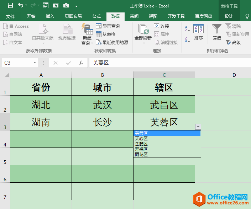Click the 属性 properties button
The image size is (251, 209).
[x=162, y=34]
